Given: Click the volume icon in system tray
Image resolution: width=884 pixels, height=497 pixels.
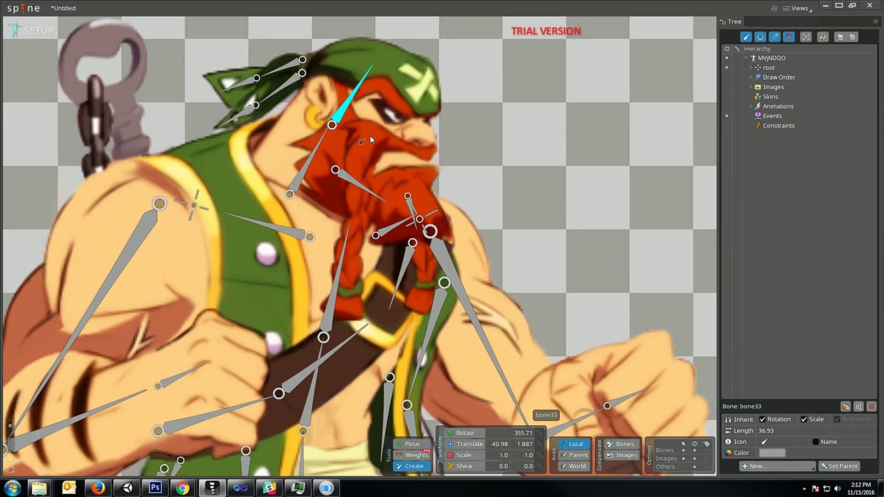Looking at the screenshot, I should pyautogui.click(x=837, y=489).
